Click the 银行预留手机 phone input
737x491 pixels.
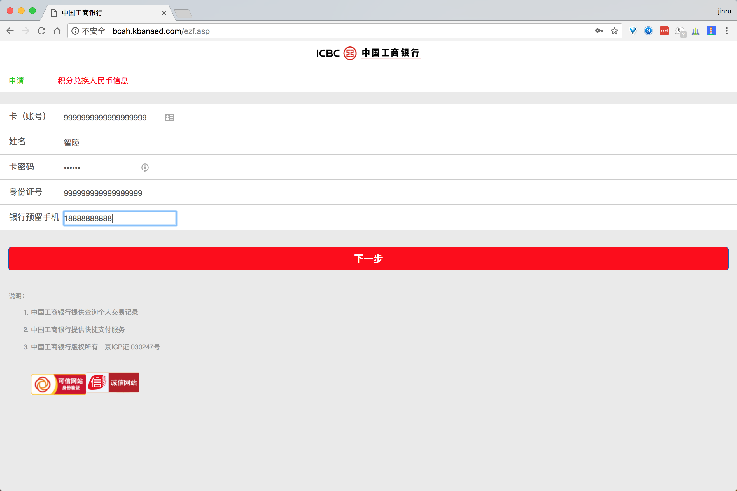(120, 218)
